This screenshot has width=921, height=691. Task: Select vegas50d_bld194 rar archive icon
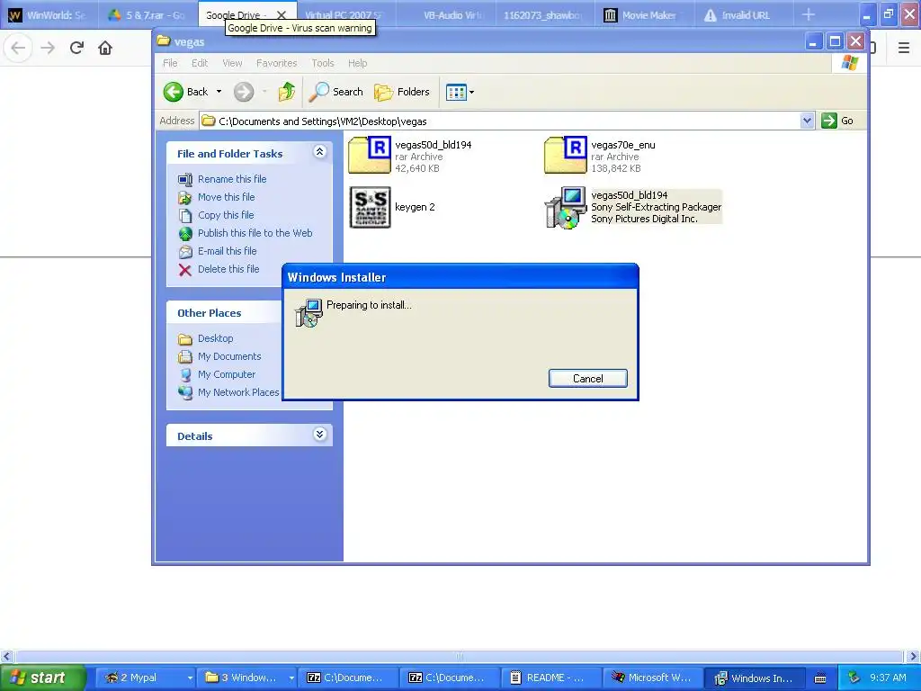(x=370, y=155)
